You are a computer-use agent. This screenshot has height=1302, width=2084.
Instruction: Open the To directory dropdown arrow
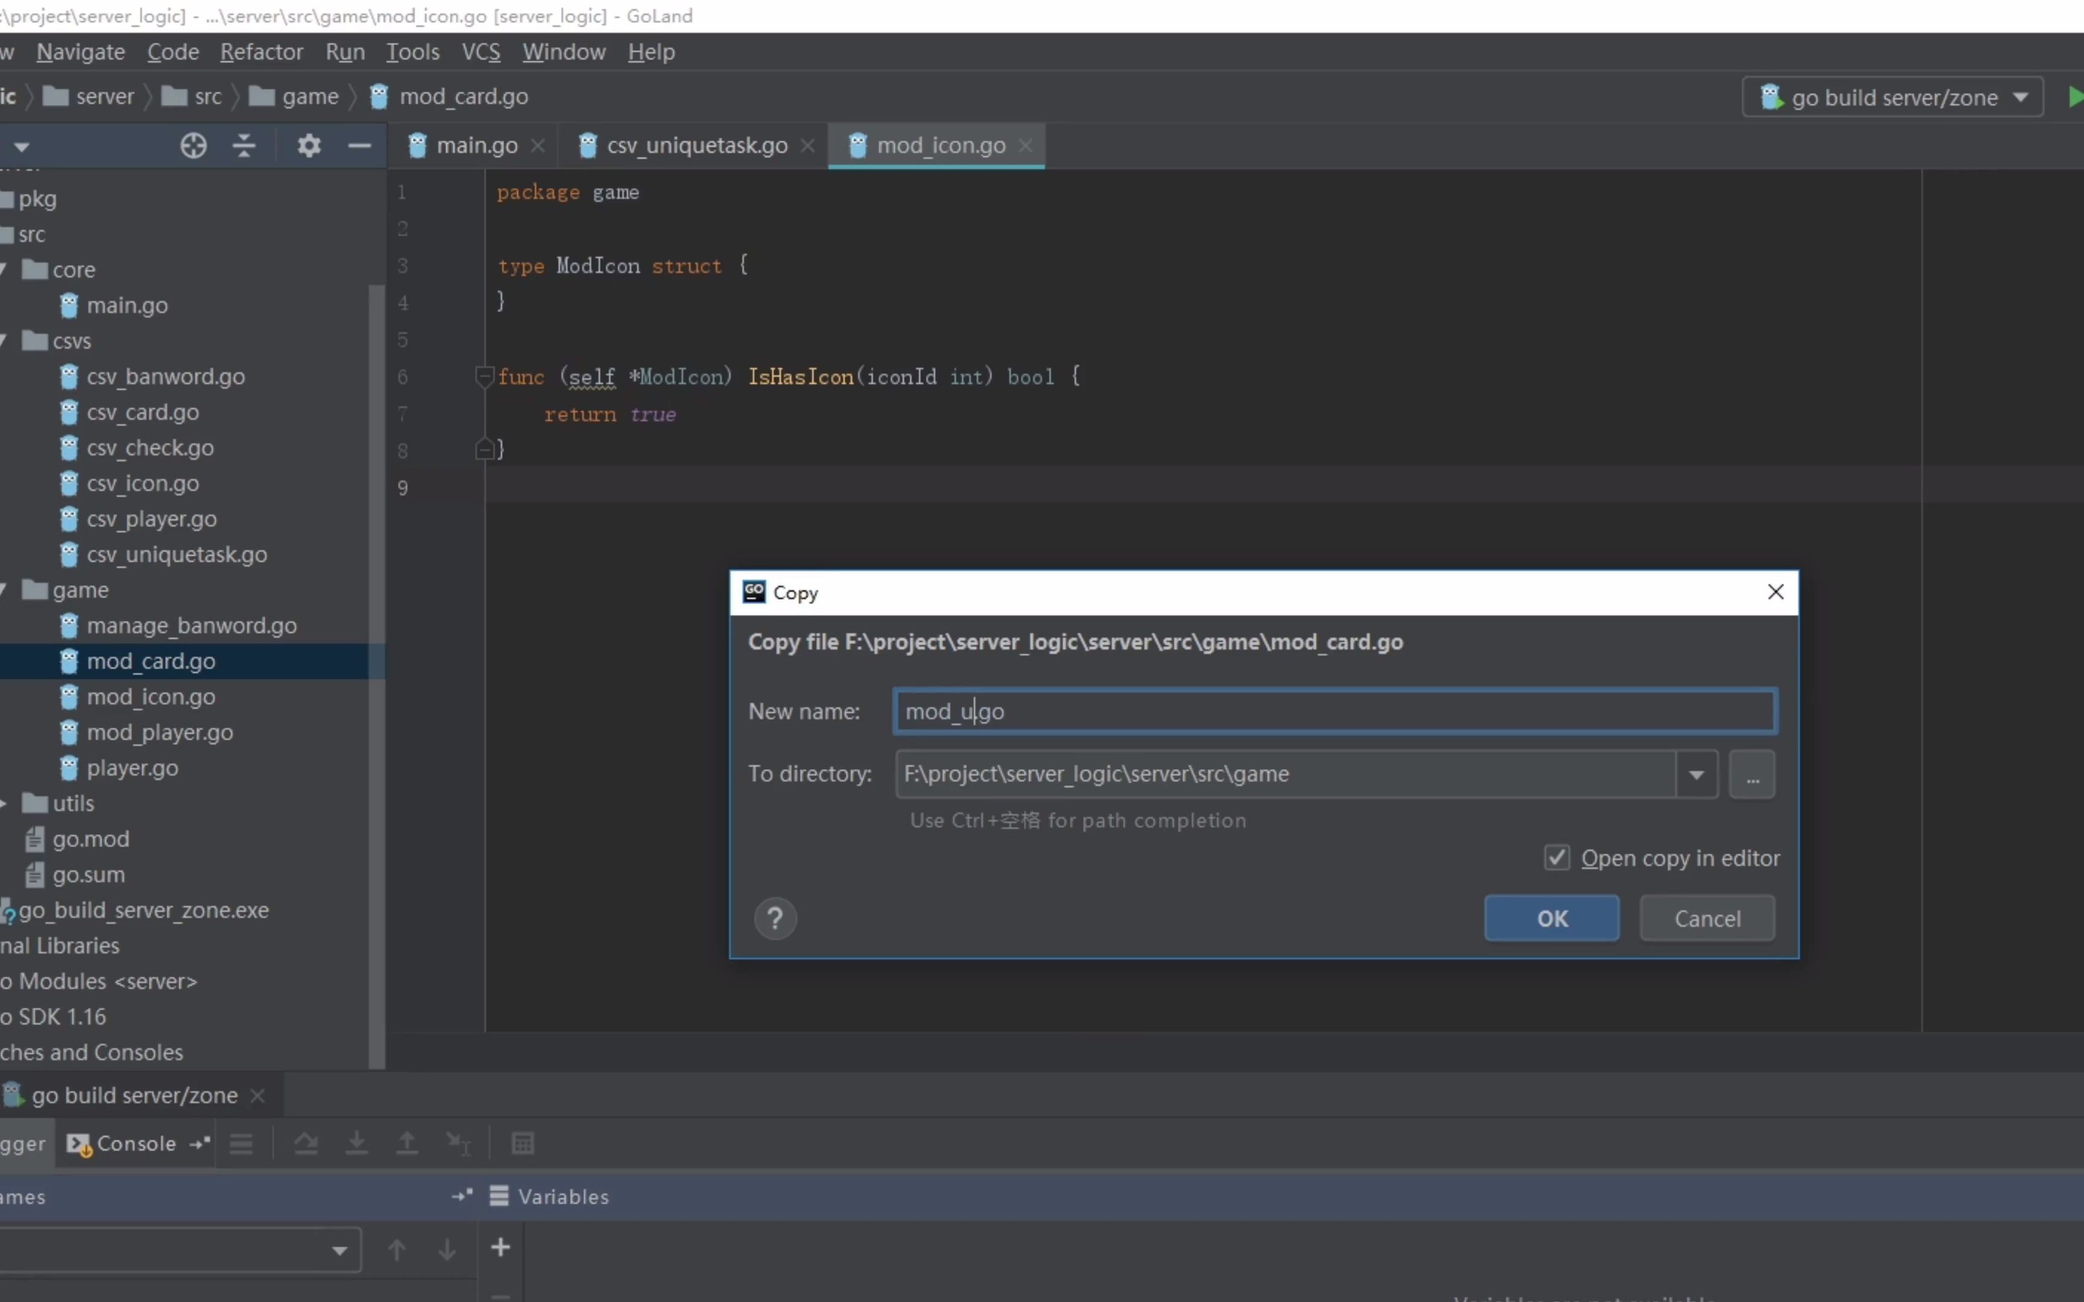(x=1696, y=774)
